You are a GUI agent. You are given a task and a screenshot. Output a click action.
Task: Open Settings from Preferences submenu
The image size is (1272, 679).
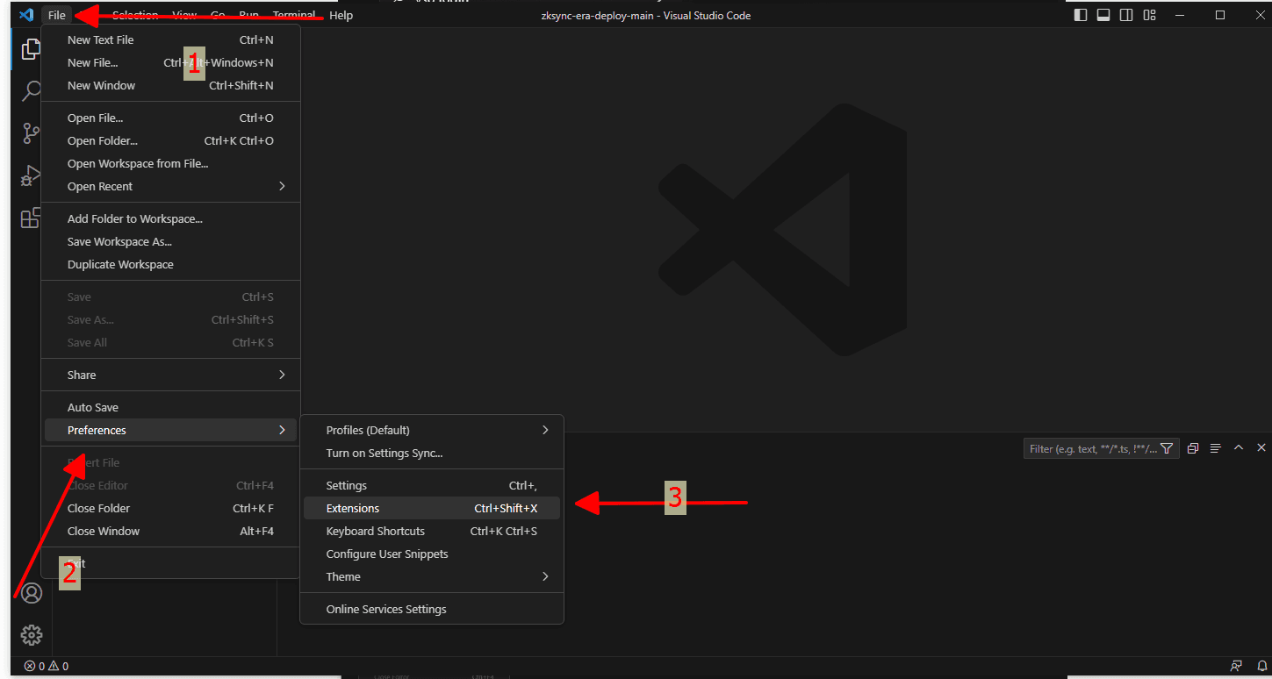pyautogui.click(x=432, y=485)
